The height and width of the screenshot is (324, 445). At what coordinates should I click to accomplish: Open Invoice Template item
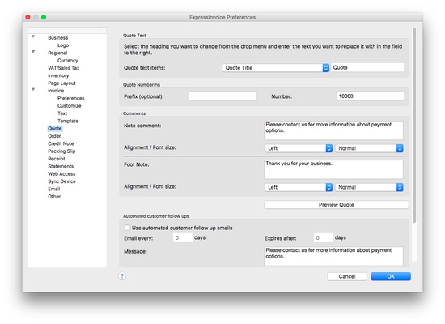click(68, 121)
